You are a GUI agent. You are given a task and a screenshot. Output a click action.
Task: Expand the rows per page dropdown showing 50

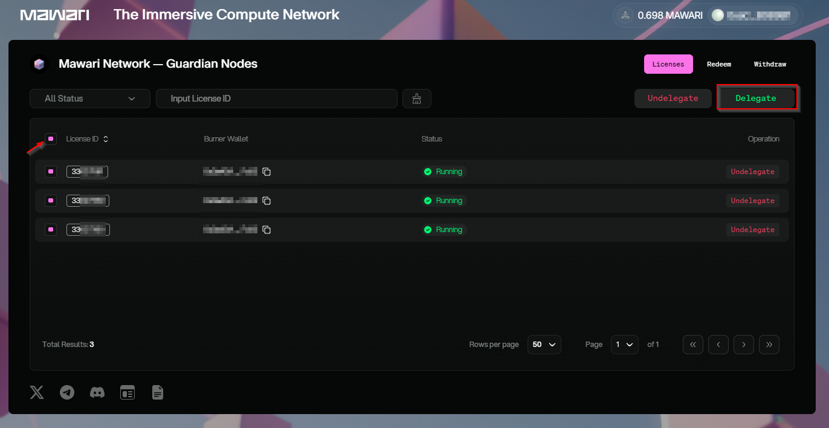click(544, 345)
